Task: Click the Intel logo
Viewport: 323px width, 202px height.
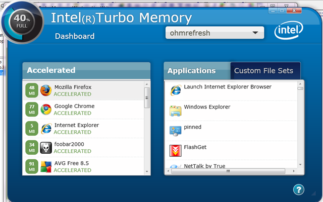Action: (289, 30)
